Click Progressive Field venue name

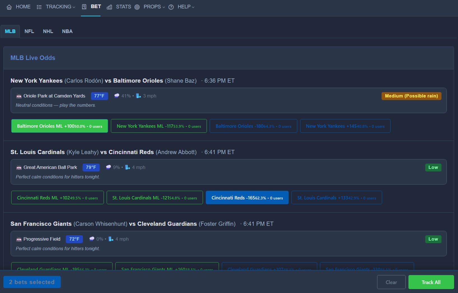coord(42,239)
